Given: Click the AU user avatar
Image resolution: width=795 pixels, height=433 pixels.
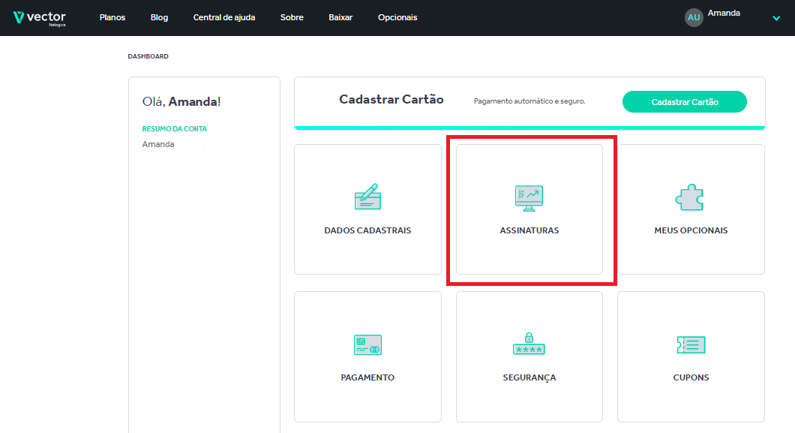Looking at the screenshot, I should [694, 17].
